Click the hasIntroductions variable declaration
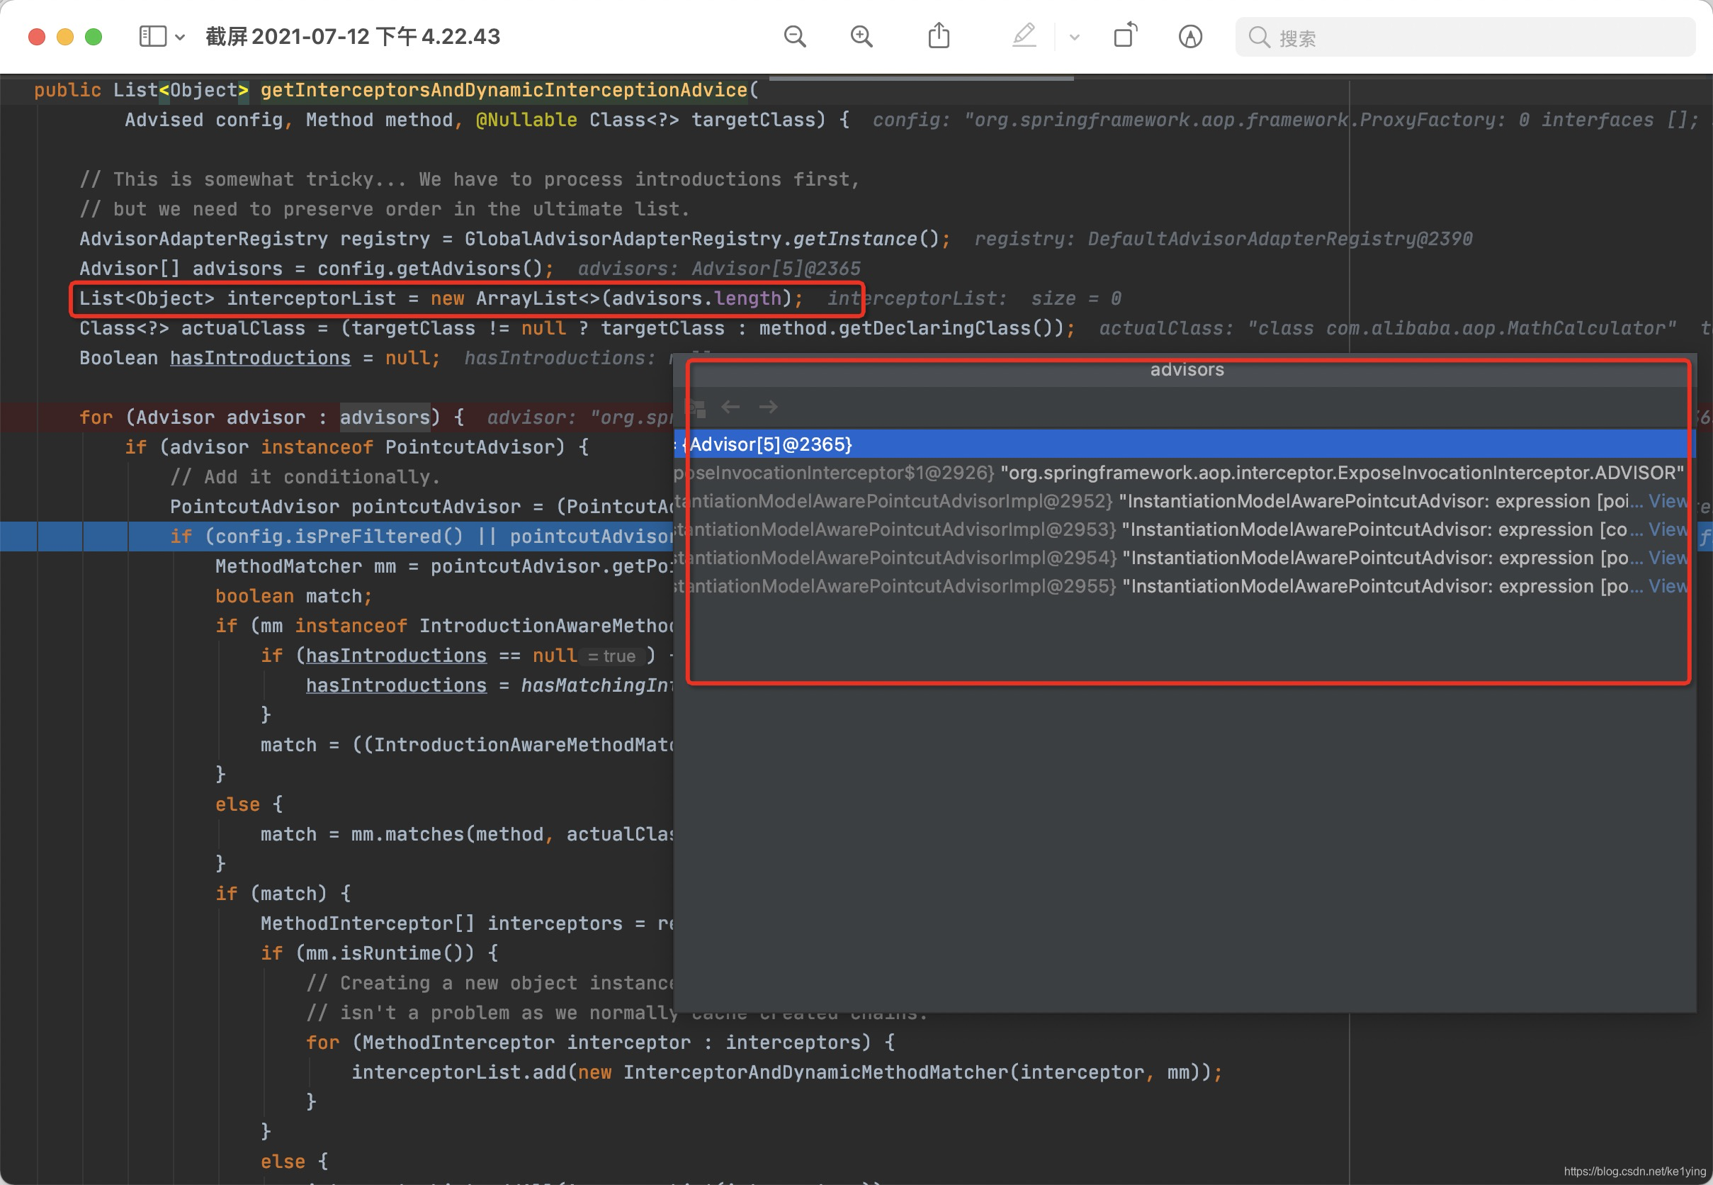The width and height of the screenshot is (1713, 1185). [x=260, y=358]
